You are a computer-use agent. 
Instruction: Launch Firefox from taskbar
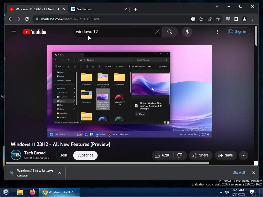33,192
